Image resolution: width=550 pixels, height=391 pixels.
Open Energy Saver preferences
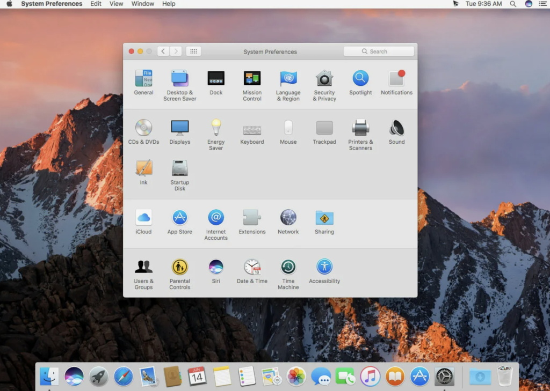tap(216, 135)
